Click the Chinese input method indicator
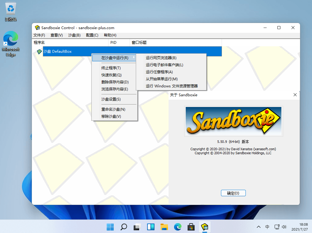Screen dimensions: 312x233 coord(267,227)
